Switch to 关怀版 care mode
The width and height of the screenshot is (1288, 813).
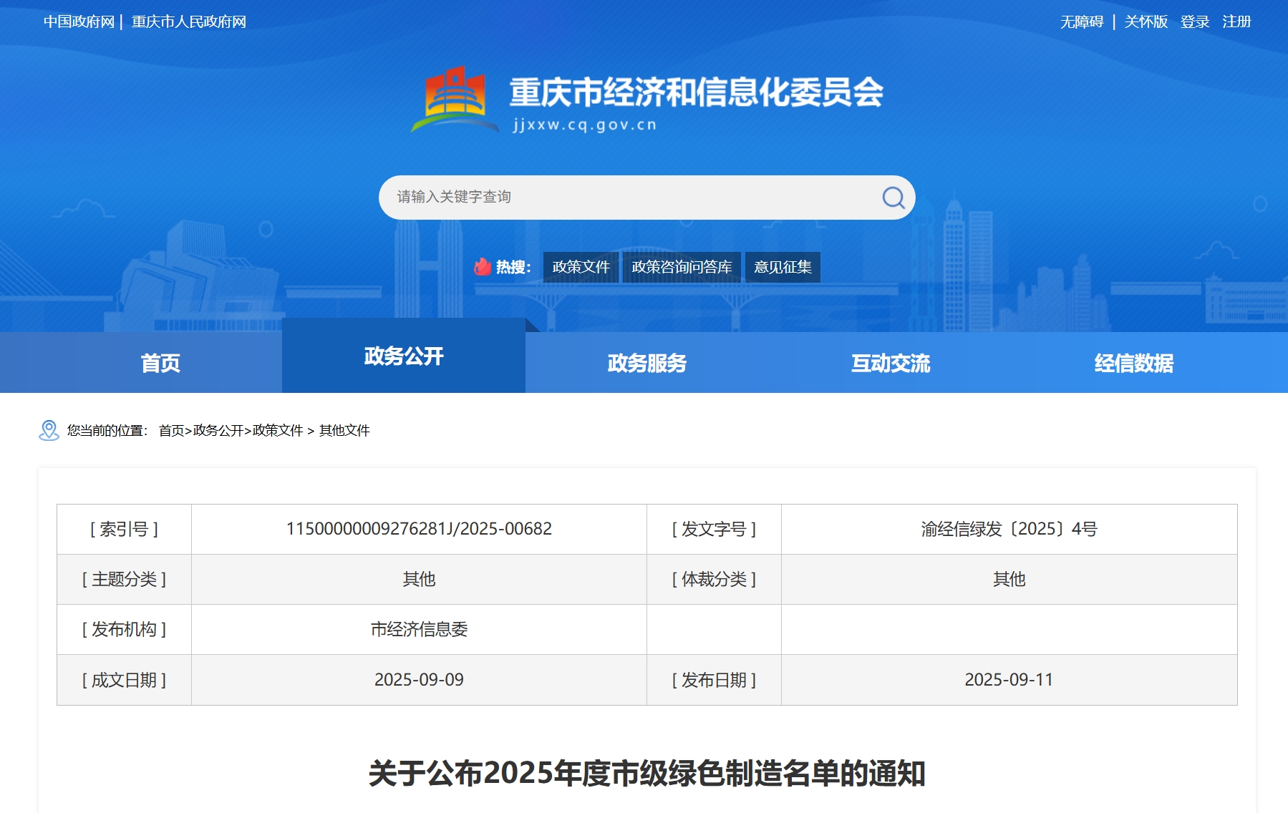pyautogui.click(x=1146, y=22)
